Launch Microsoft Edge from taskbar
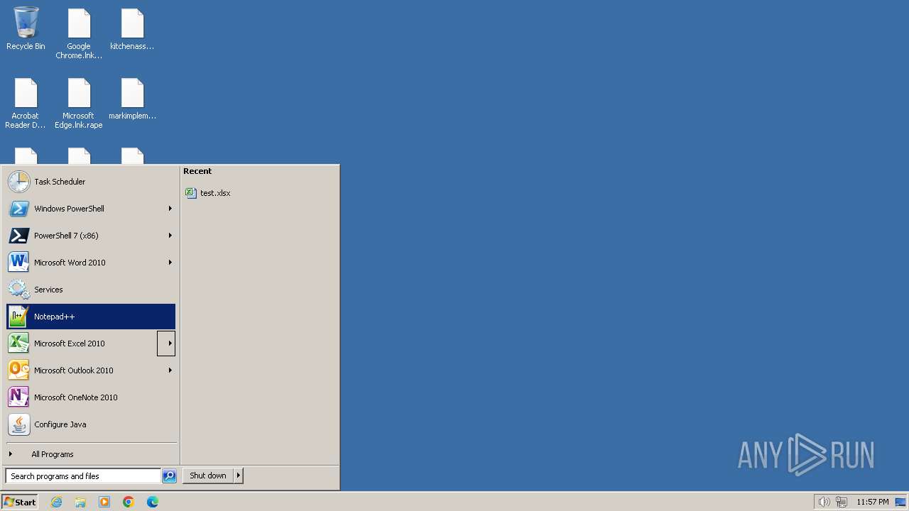The image size is (909, 511). coord(153,502)
